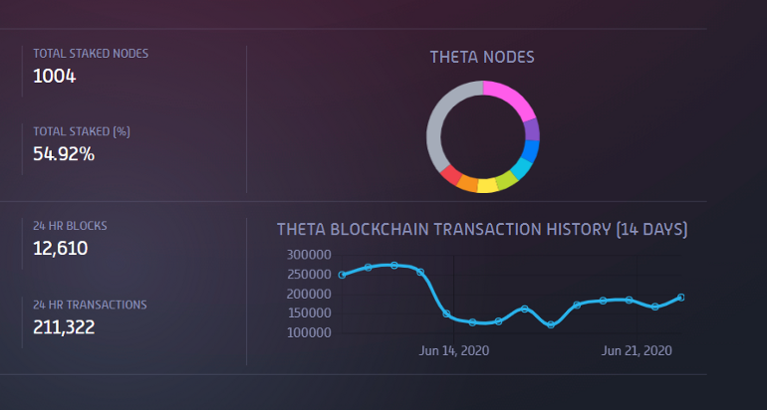Screen dimensions: 767x410
Task: Click the lowest data point on the transaction chart
Action: 551,324
